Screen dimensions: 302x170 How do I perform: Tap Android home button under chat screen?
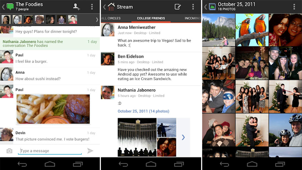click(50, 164)
